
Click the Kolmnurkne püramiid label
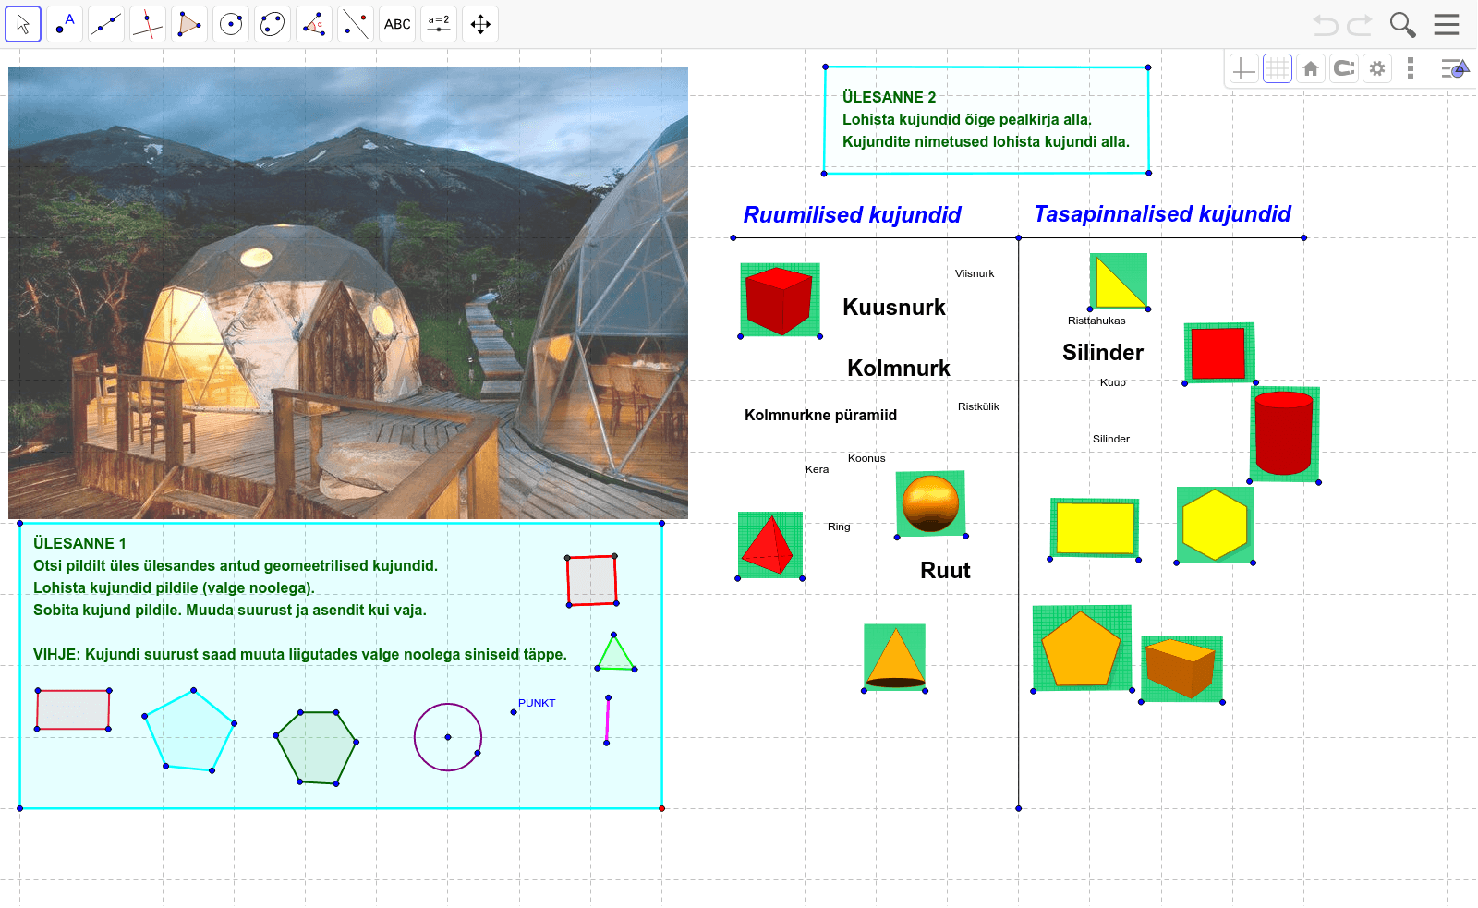pos(820,416)
